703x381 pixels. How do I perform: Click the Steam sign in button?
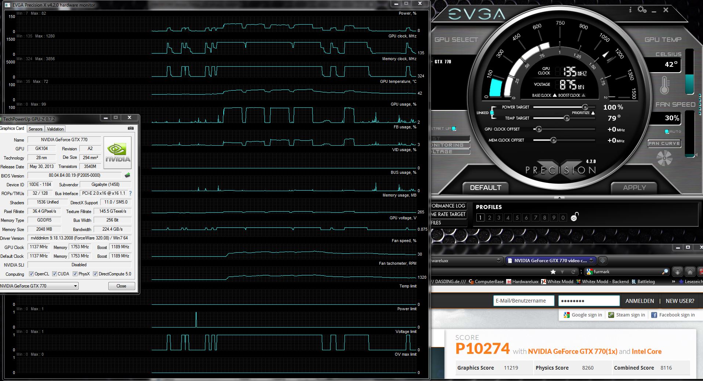coord(627,315)
